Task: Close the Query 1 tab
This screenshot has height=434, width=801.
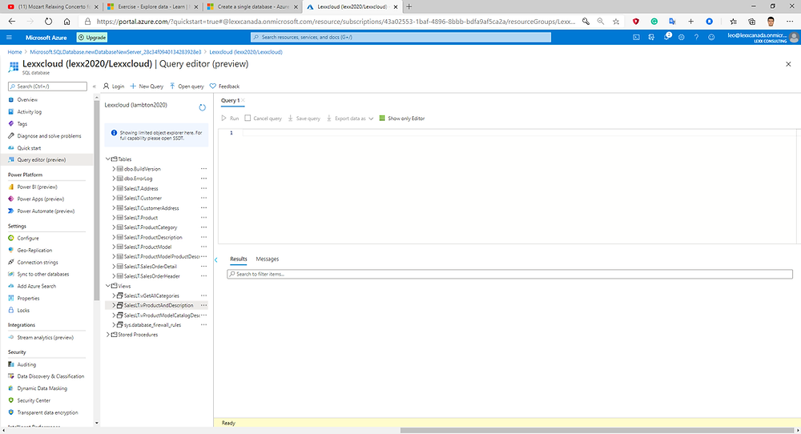Action: point(244,100)
